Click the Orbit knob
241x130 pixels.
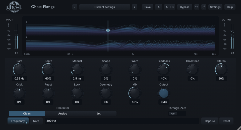[19, 93]
